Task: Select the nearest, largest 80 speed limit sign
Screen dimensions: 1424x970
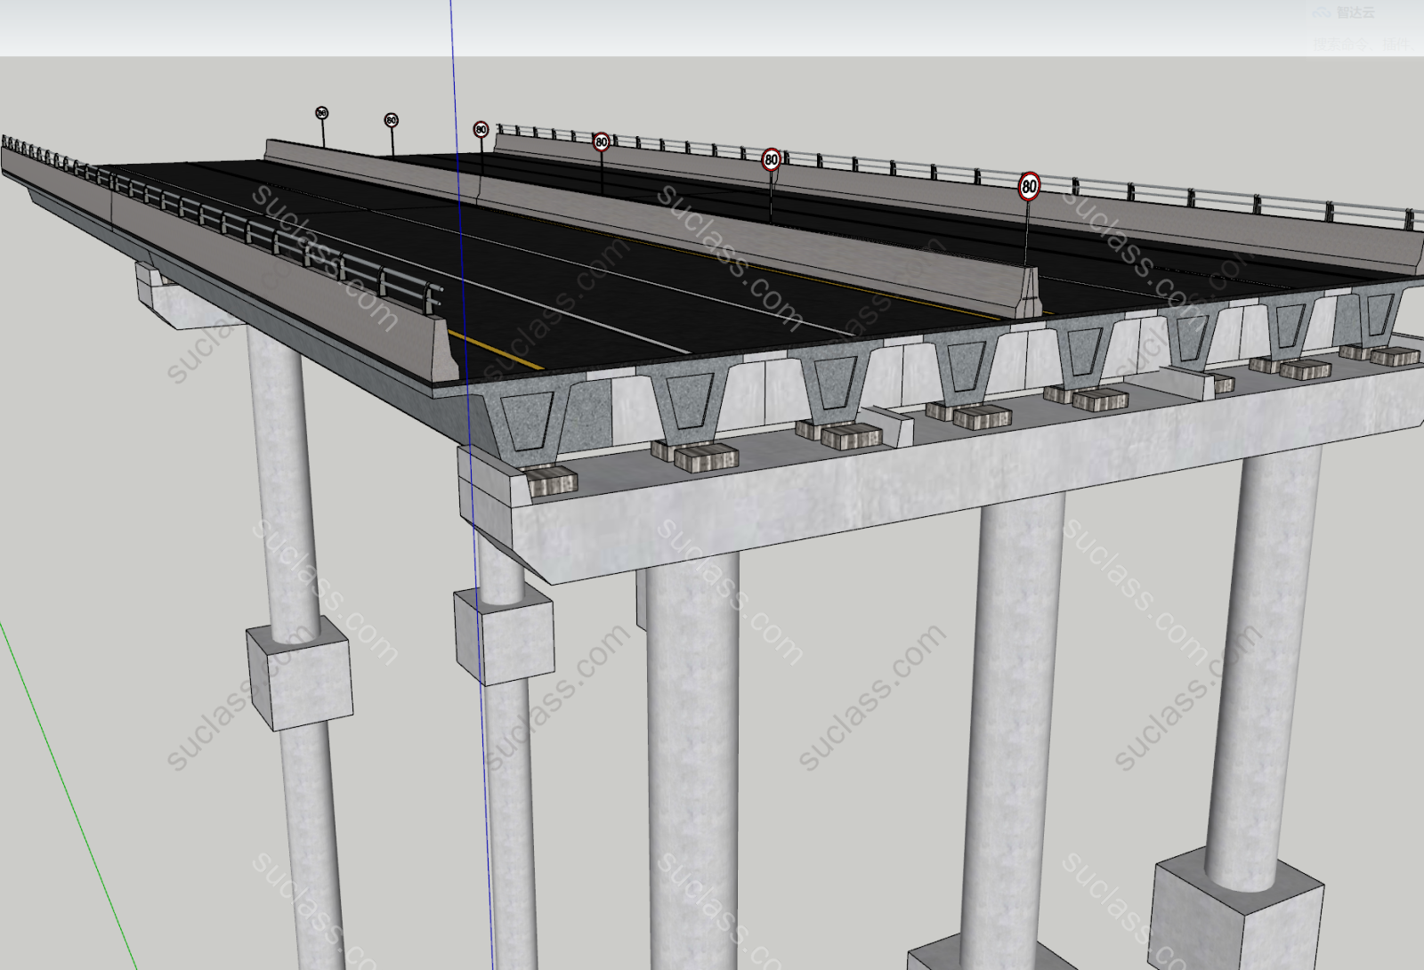Action: (x=1029, y=187)
